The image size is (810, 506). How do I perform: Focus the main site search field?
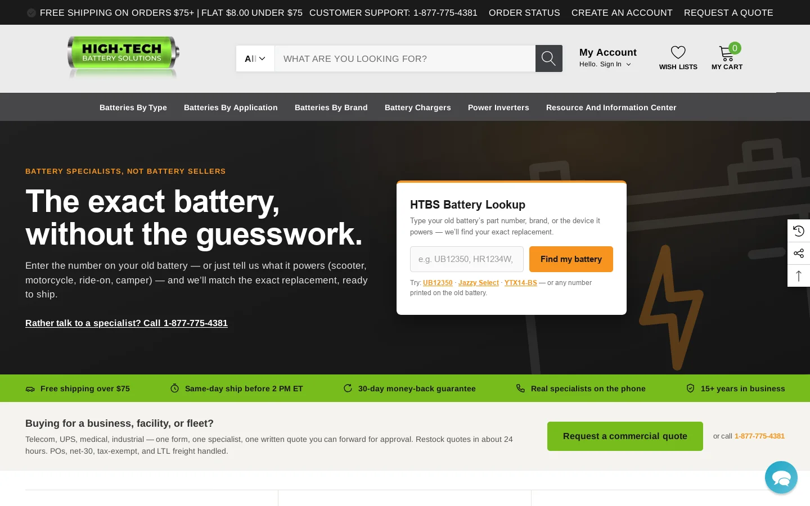(405, 58)
